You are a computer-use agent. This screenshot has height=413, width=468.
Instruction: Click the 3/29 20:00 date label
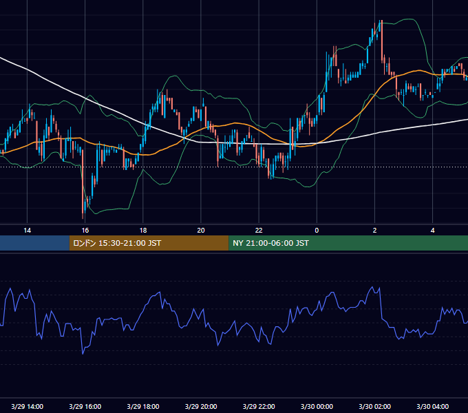(201, 406)
